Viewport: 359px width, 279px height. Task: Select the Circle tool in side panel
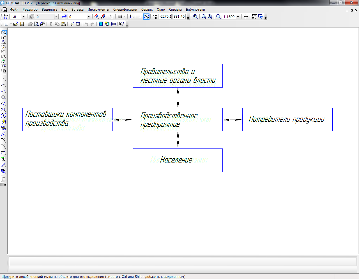coord(3,97)
